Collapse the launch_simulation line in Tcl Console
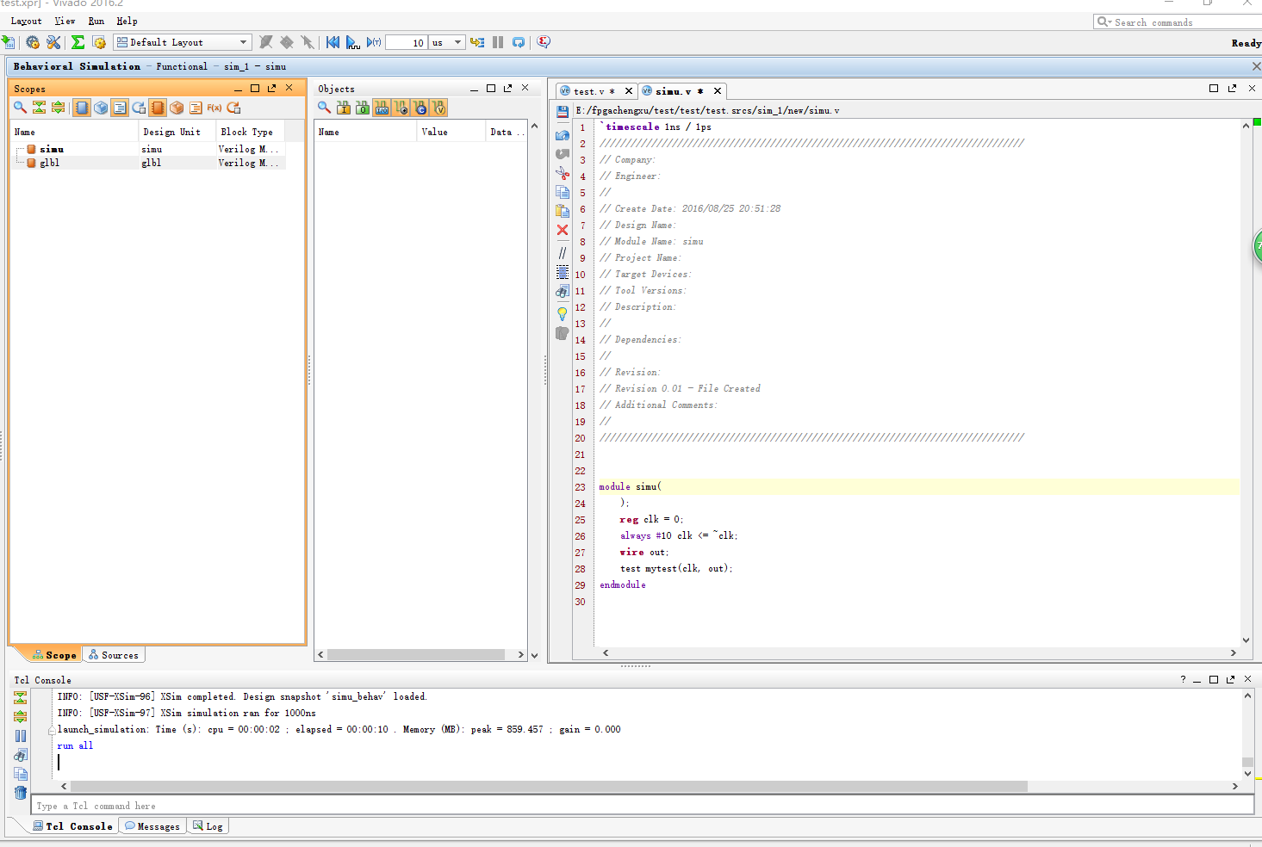This screenshot has width=1262, height=847. pyautogui.click(x=52, y=730)
